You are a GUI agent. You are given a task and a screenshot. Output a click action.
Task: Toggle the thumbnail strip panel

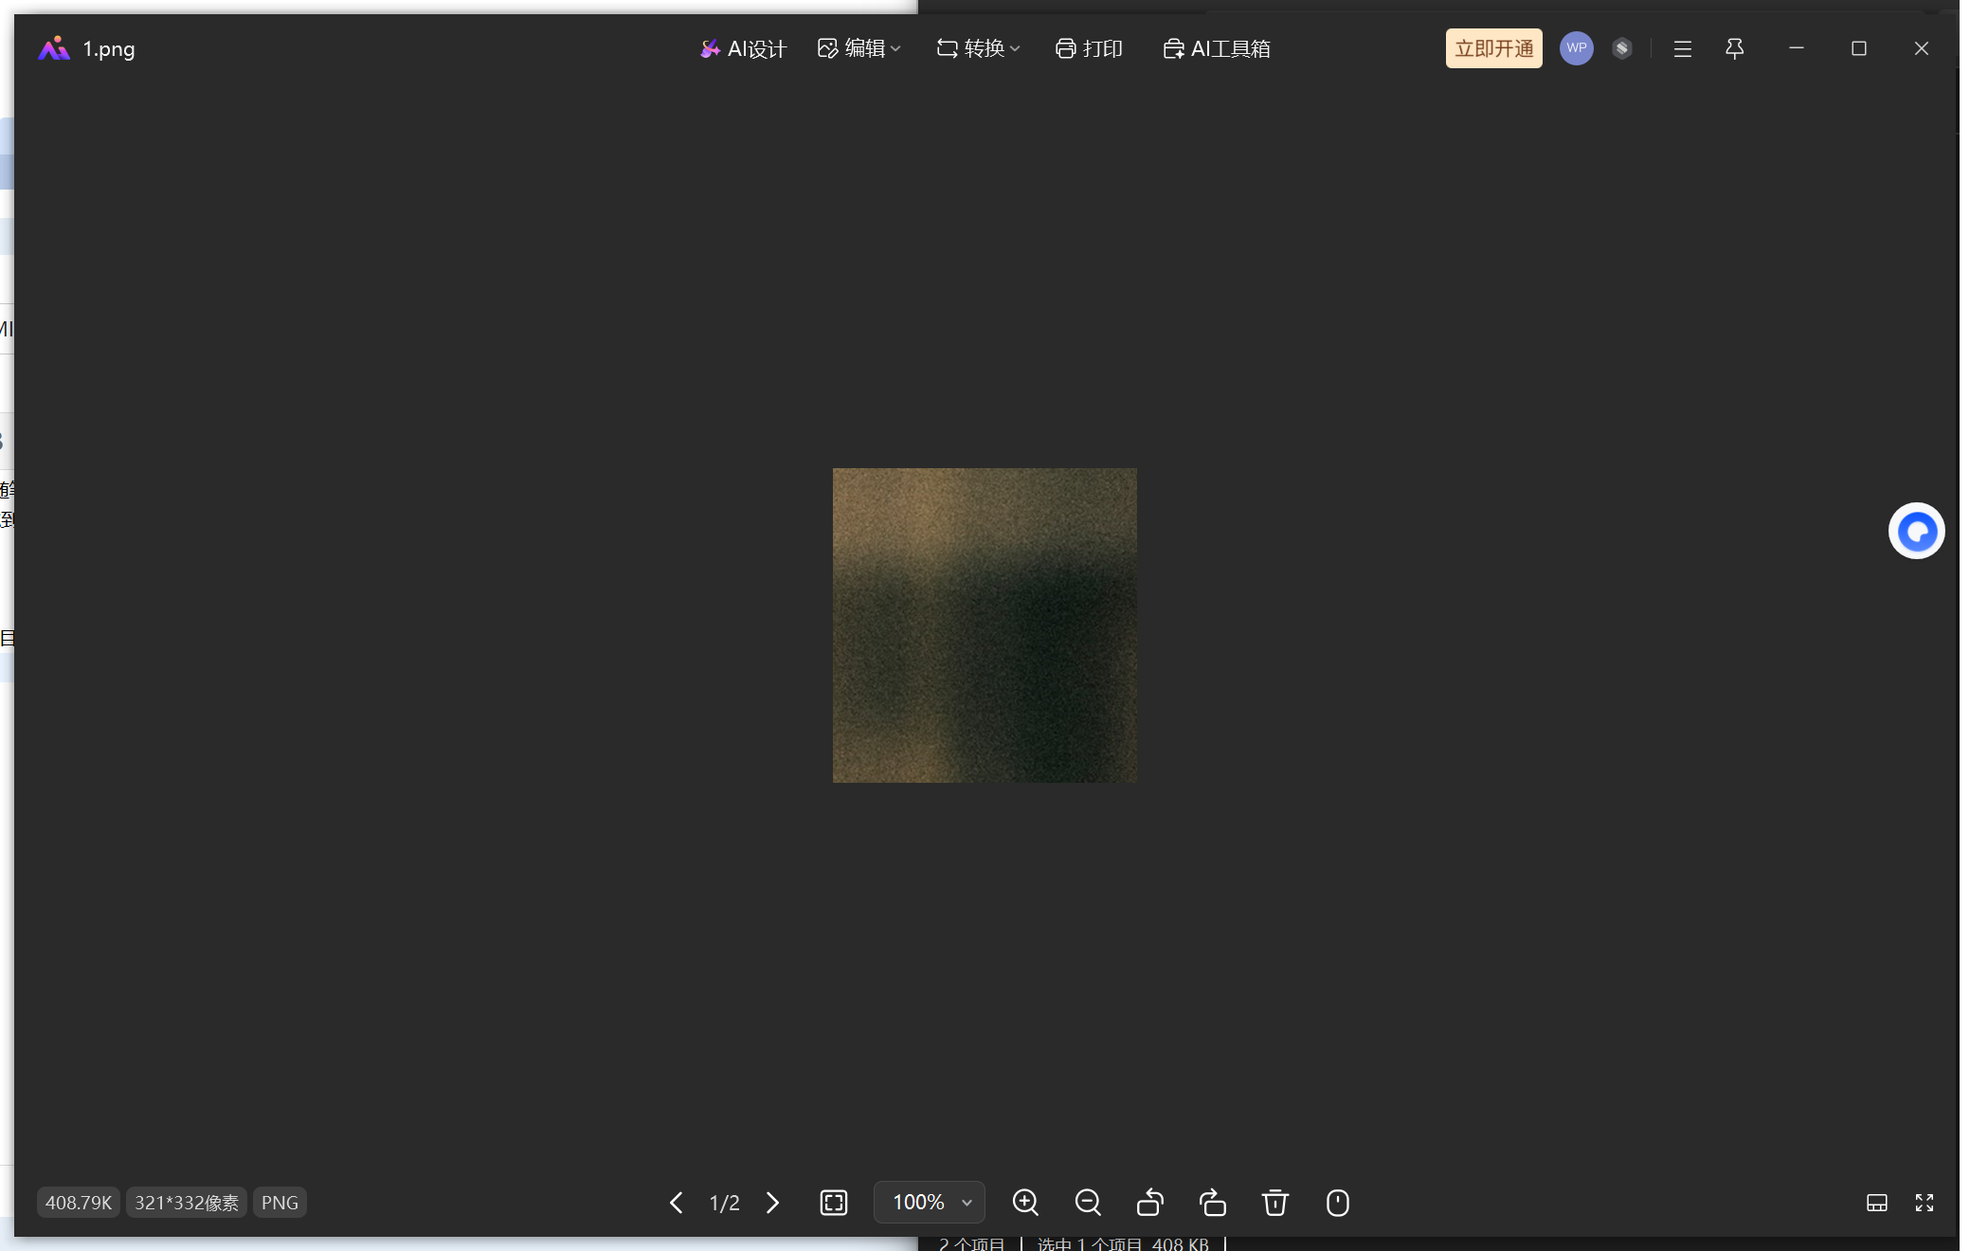tap(1876, 1203)
